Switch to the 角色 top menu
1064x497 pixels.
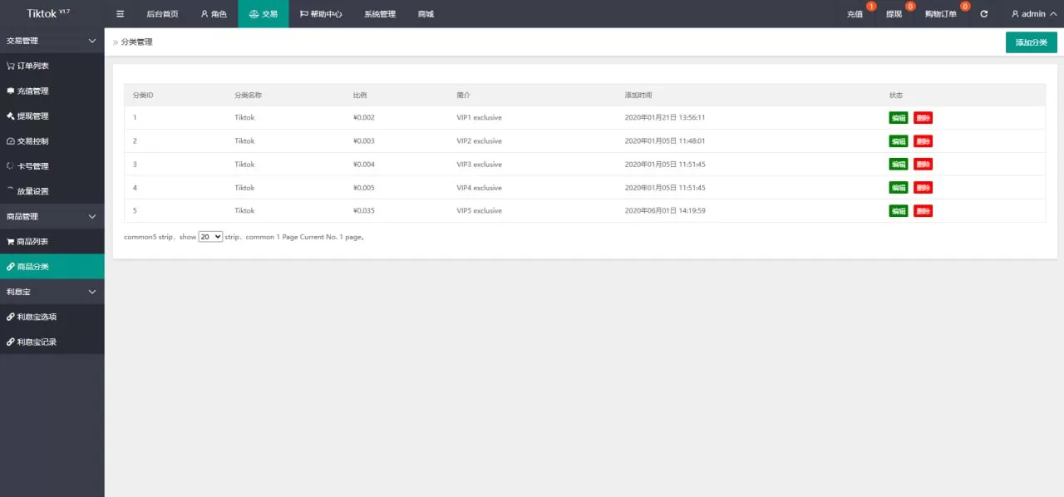click(x=214, y=14)
